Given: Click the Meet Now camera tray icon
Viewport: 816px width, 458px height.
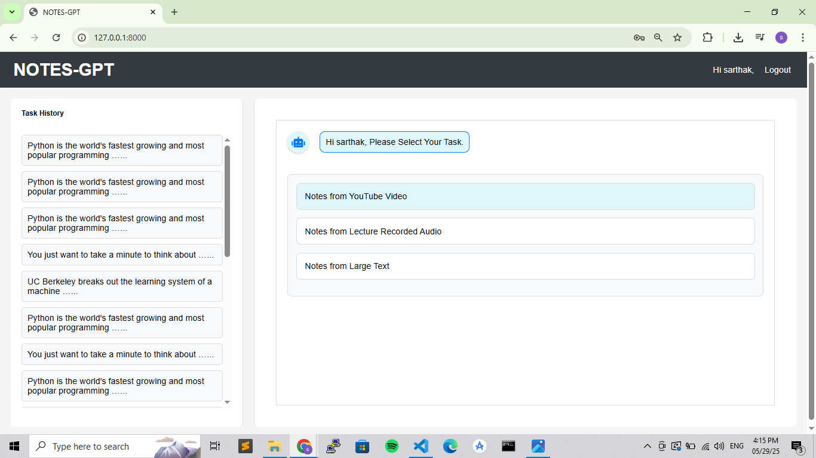Looking at the screenshot, I should point(662,446).
